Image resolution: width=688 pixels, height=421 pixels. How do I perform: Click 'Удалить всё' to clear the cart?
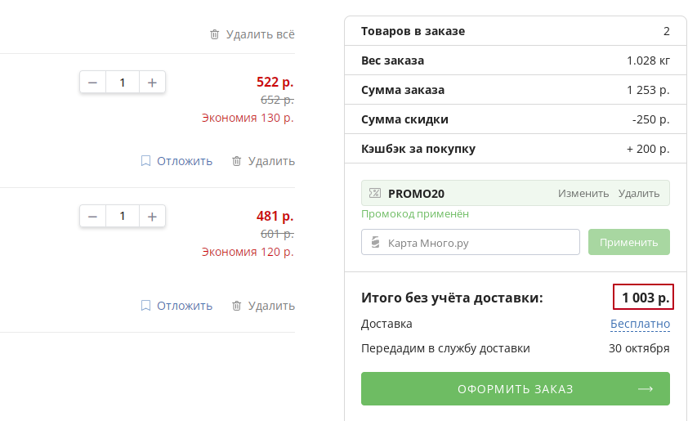260,34
